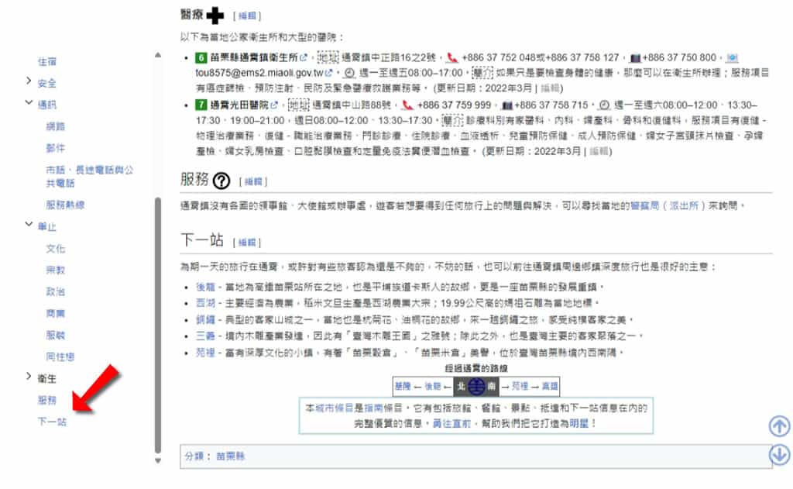Click the red phone icon before +886 37 752 048
The image size is (793, 489).
[x=452, y=57]
